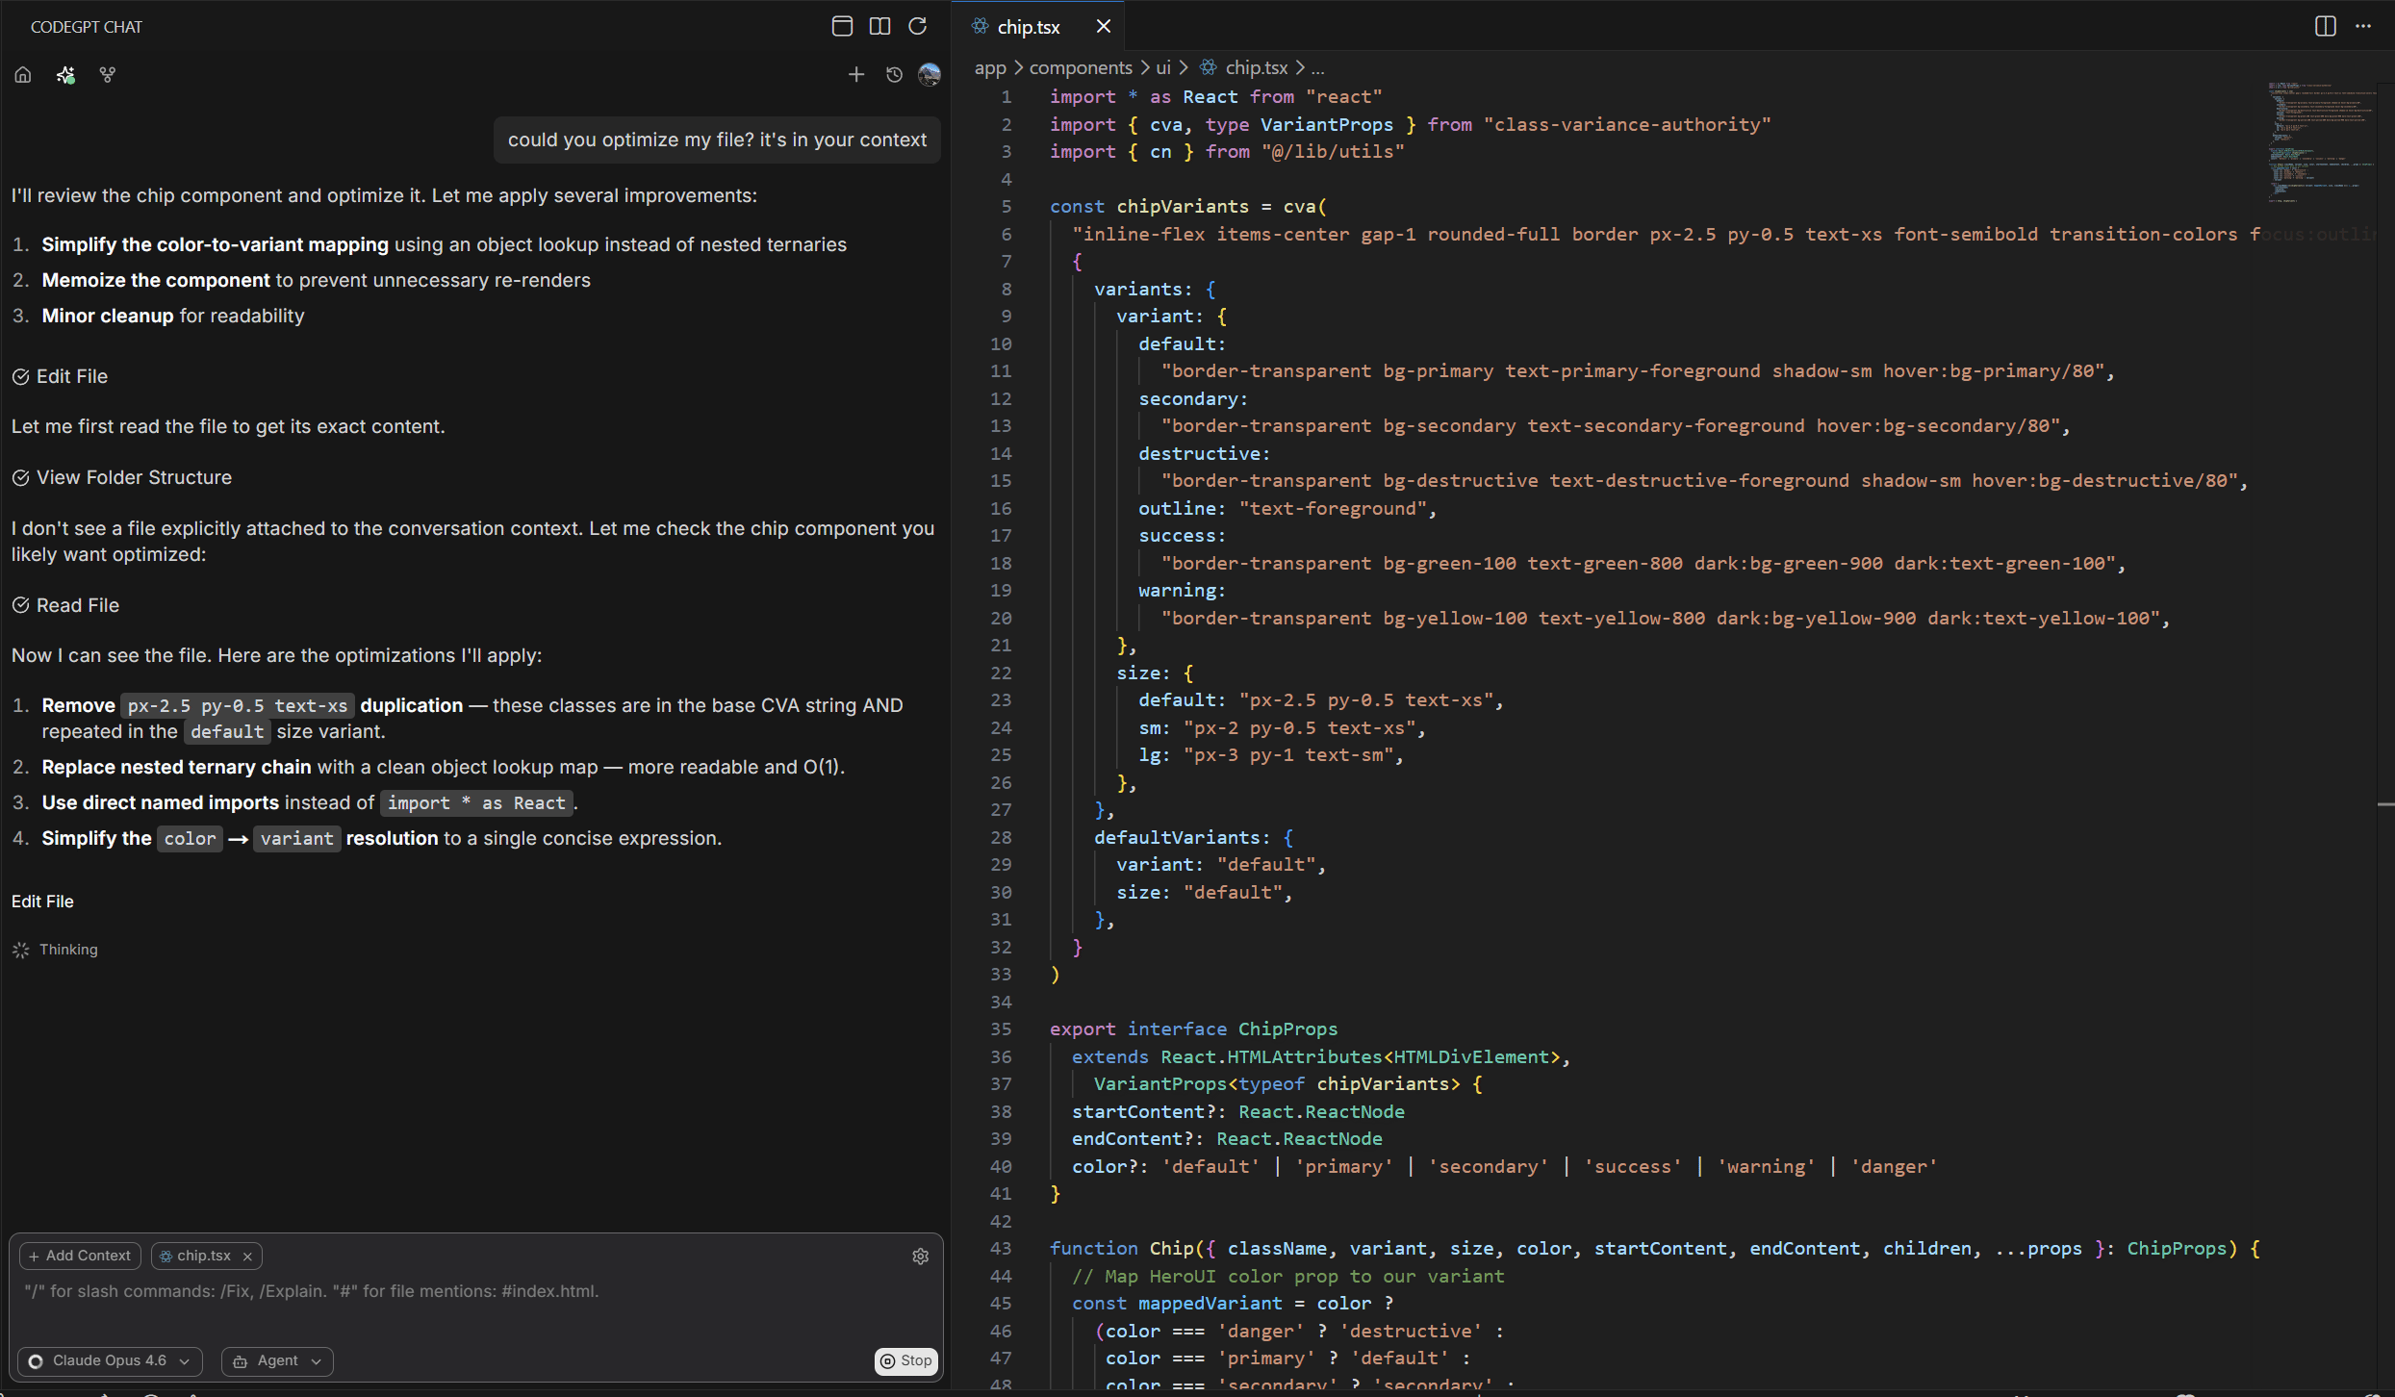Open chat input settings gear
This screenshot has height=1397, width=2395.
[x=920, y=1257]
